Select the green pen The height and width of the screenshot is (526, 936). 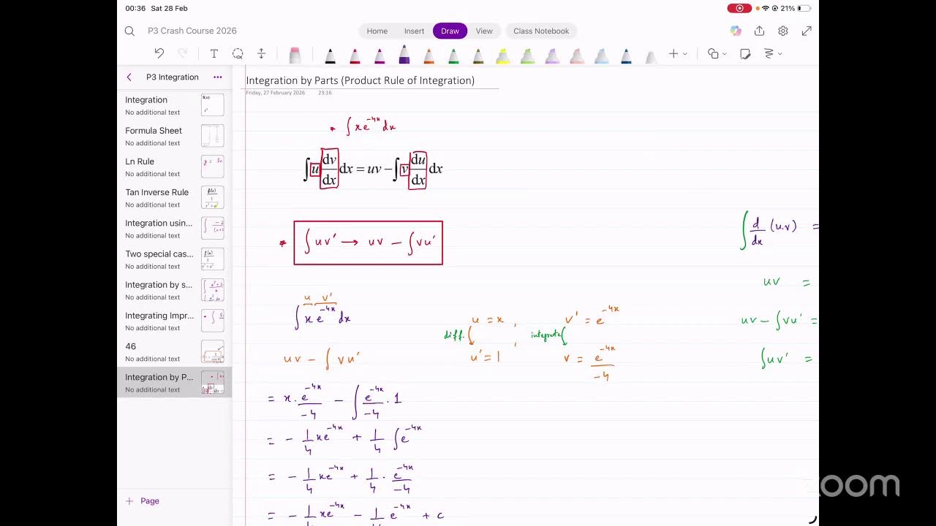[x=453, y=56]
